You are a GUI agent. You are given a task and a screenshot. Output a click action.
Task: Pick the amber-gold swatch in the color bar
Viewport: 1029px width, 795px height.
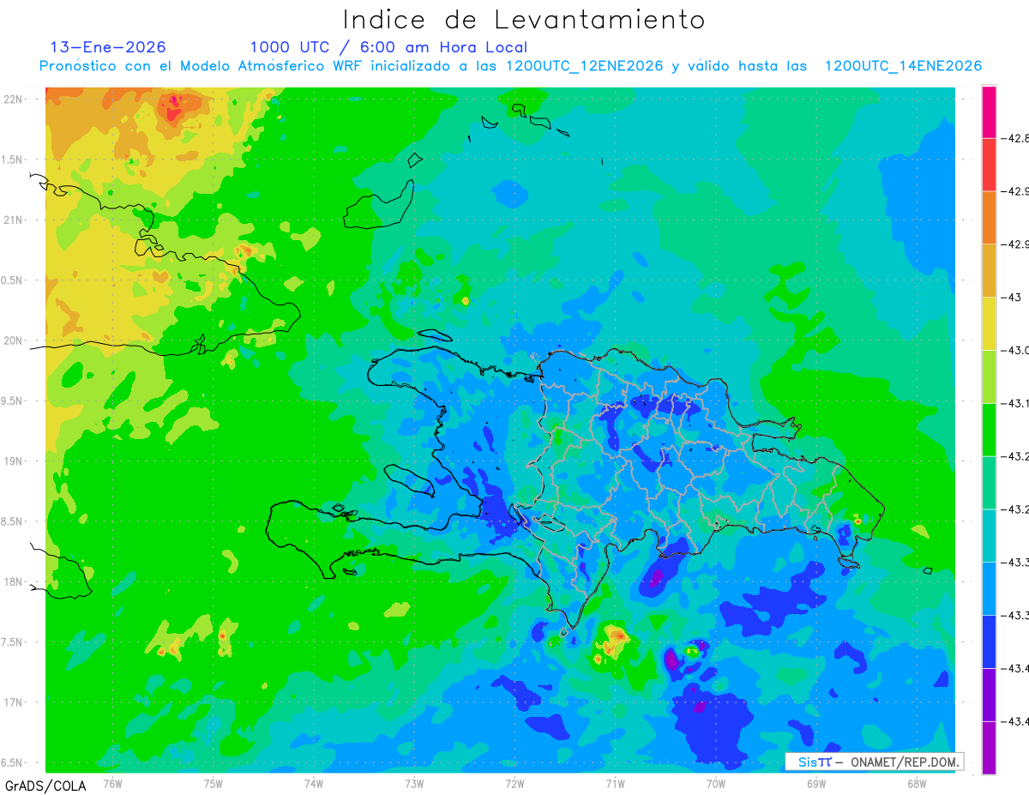tap(989, 271)
